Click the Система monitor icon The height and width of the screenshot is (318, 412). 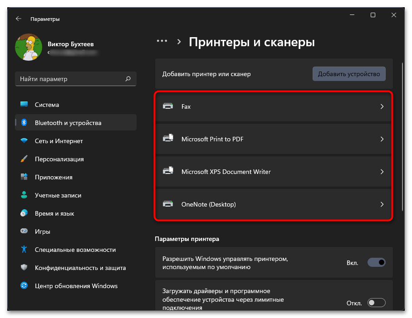24,105
